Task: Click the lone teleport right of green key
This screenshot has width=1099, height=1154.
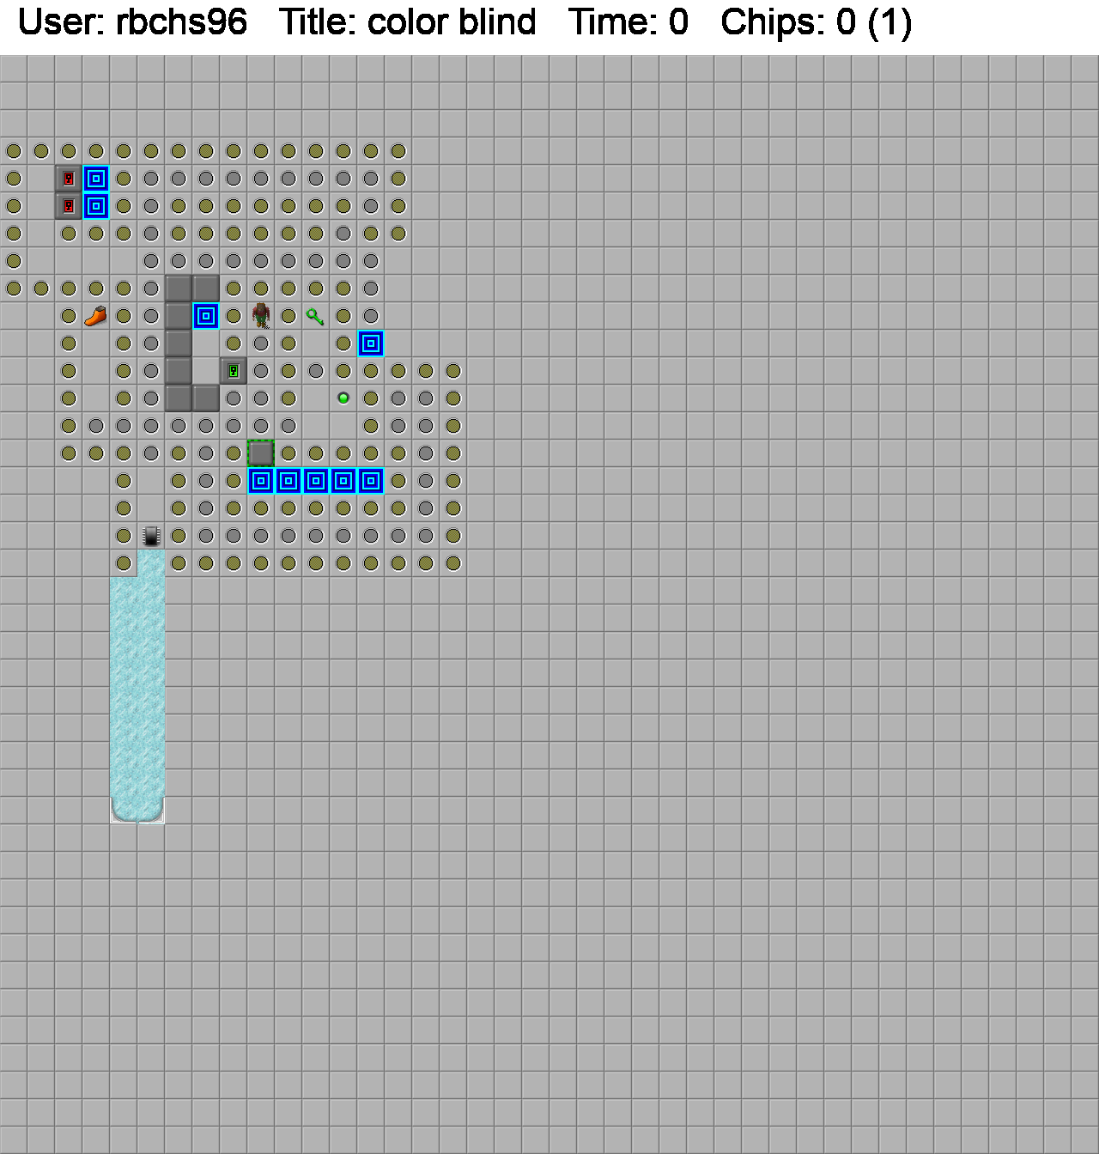Action: pyautogui.click(x=371, y=343)
